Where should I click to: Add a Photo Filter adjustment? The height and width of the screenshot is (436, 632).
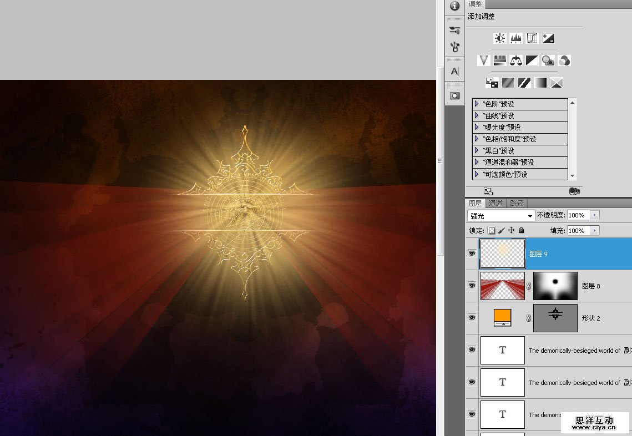click(548, 60)
